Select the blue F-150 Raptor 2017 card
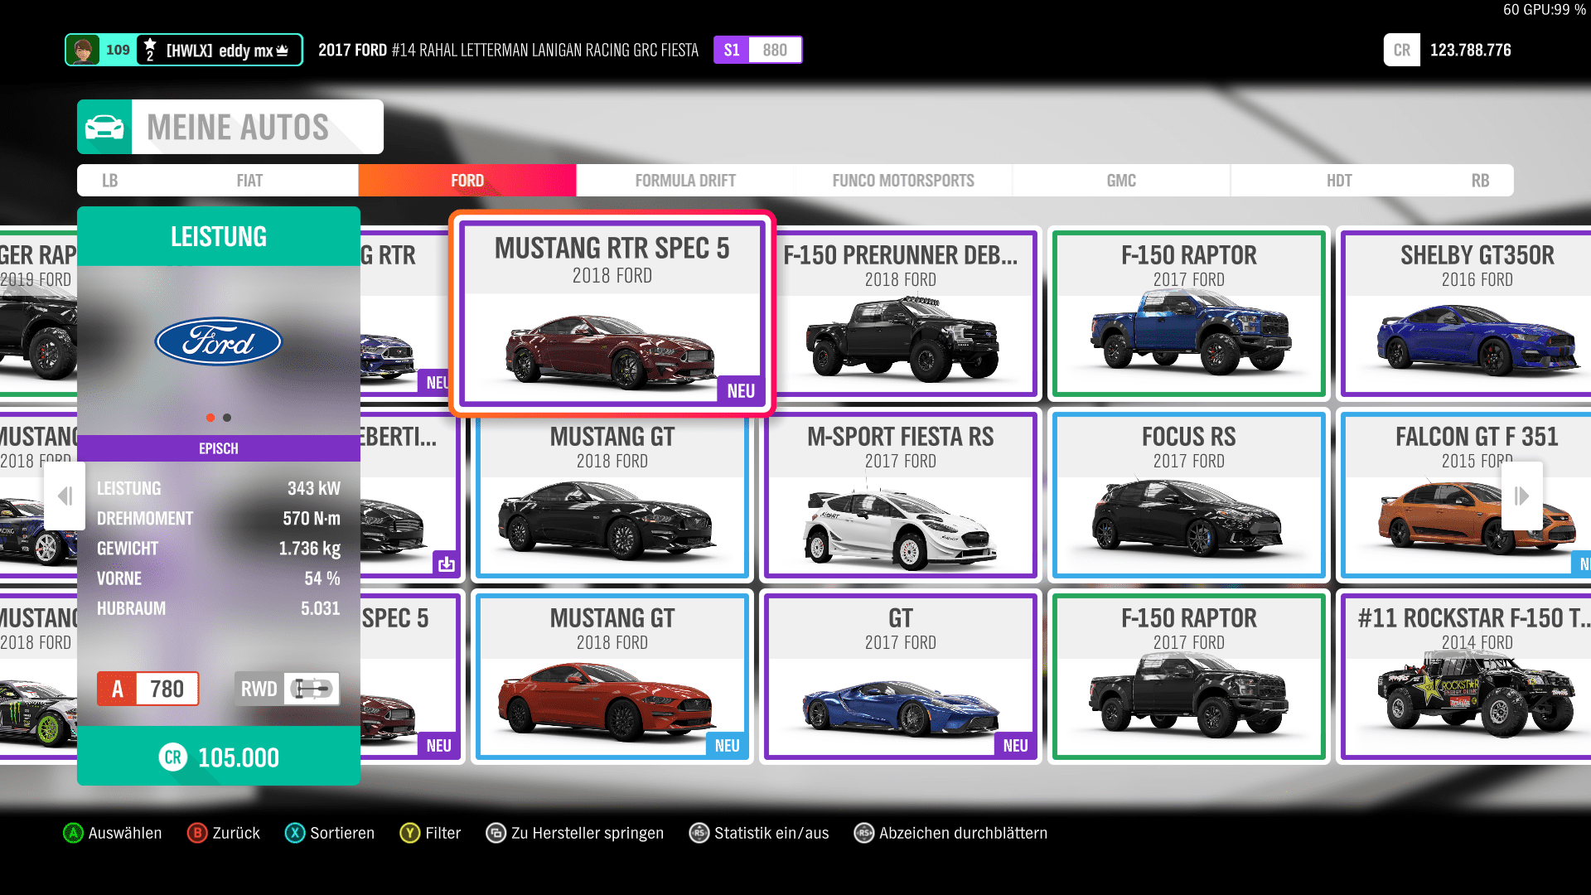Image resolution: width=1591 pixels, height=895 pixels. [1189, 313]
